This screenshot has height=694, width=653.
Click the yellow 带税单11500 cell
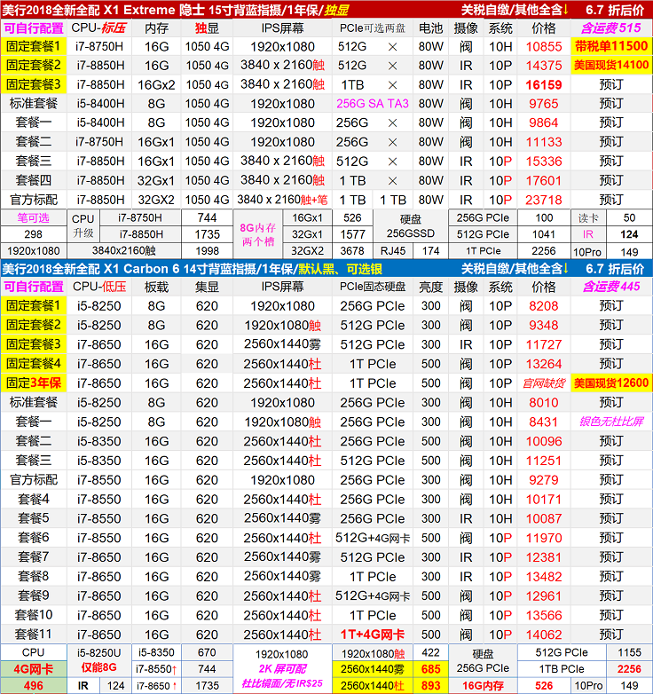point(611,46)
